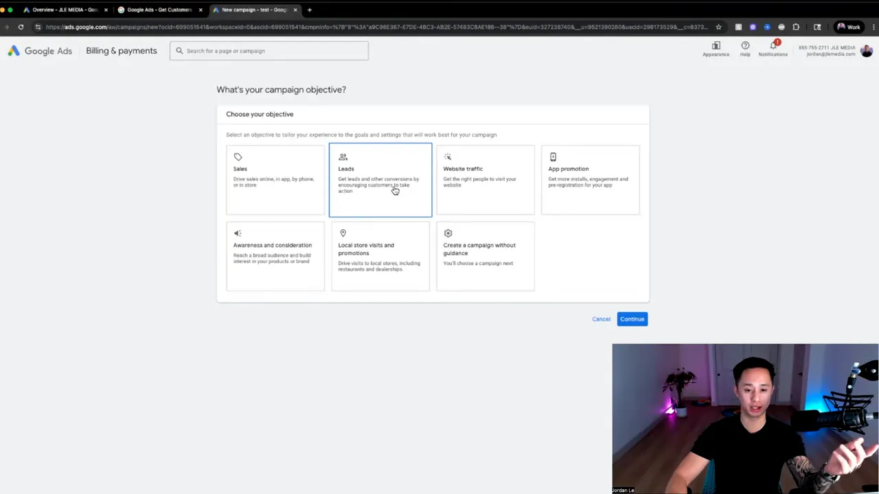The width and height of the screenshot is (879, 494).
Task: Click the Local store visits location pin icon
Action: point(343,233)
